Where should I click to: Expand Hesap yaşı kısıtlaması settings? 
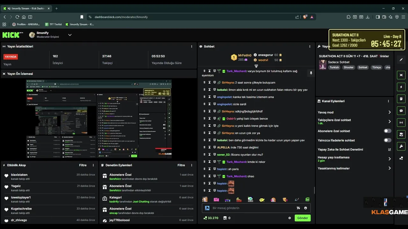(390, 159)
